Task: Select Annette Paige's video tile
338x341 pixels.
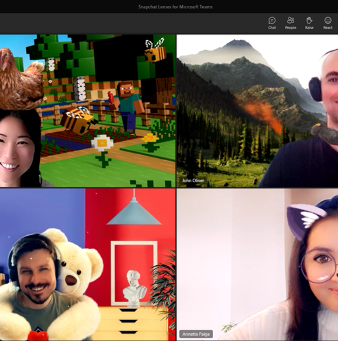Action: coord(257,264)
